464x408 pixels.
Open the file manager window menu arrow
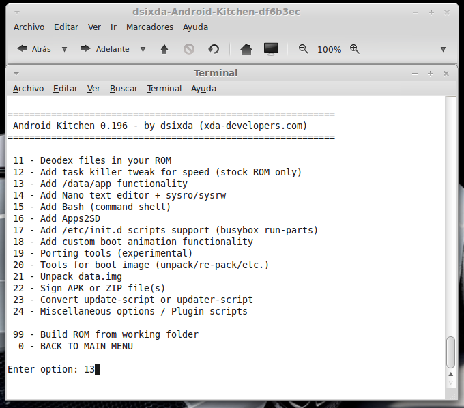(17, 12)
